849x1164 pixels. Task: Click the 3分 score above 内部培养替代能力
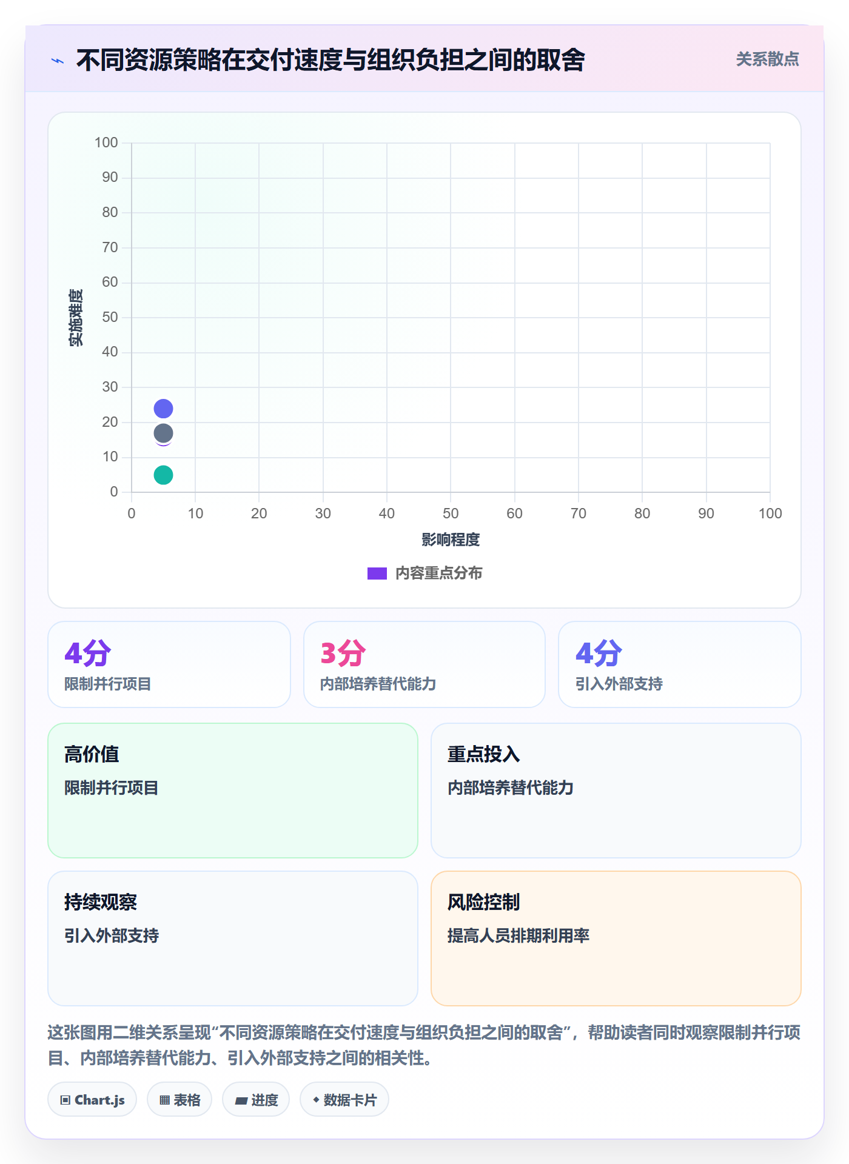[343, 654]
